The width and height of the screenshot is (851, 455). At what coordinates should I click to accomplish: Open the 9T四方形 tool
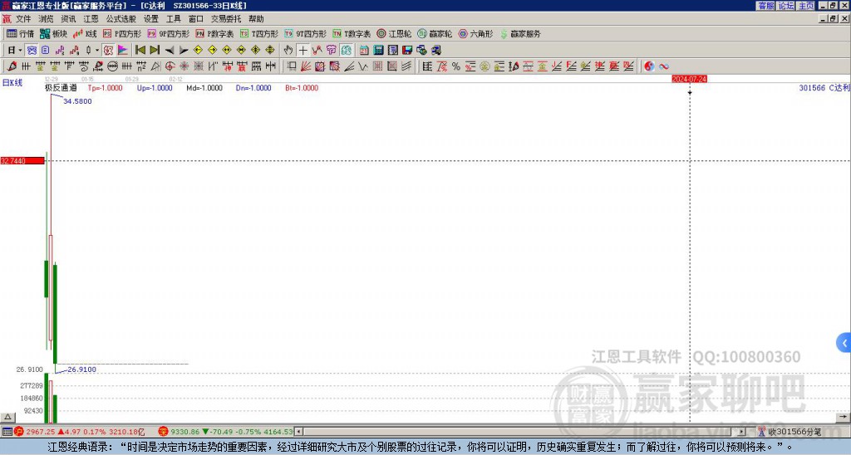coord(306,33)
